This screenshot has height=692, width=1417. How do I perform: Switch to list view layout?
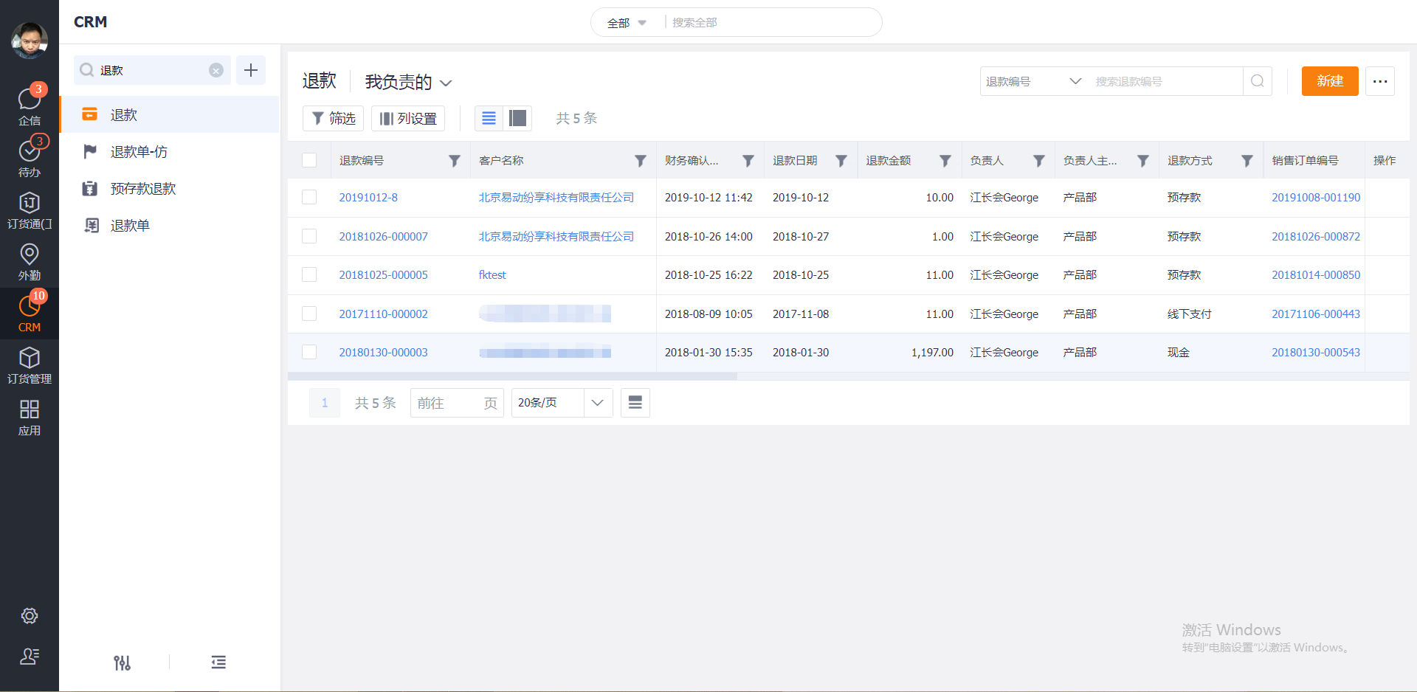(489, 118)
